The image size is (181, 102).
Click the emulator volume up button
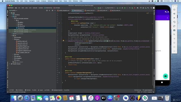(174, 14)
